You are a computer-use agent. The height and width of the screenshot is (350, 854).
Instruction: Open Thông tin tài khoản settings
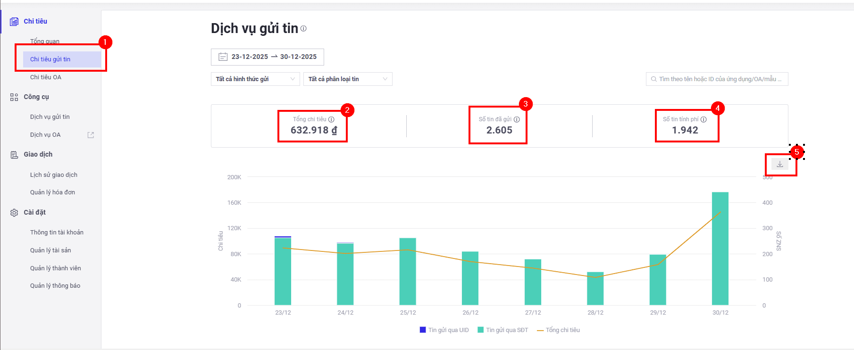click(57, 232)
